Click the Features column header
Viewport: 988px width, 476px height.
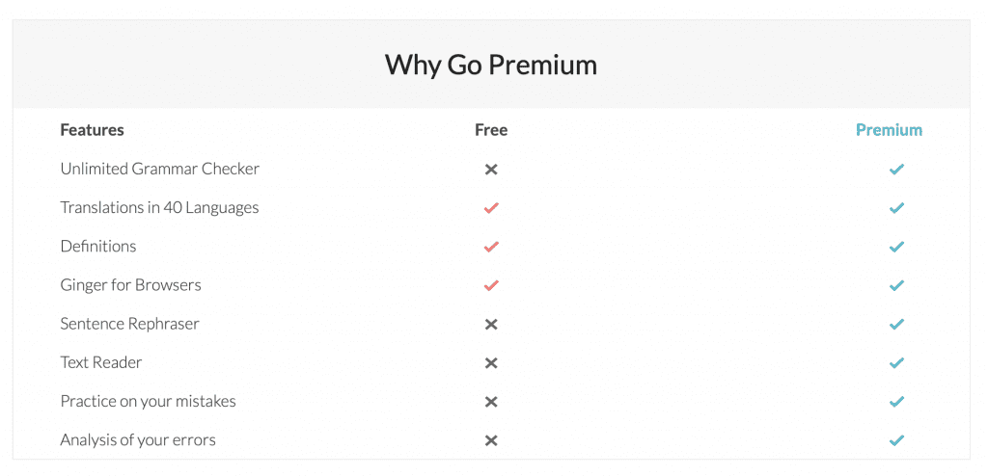click(92, 130)
